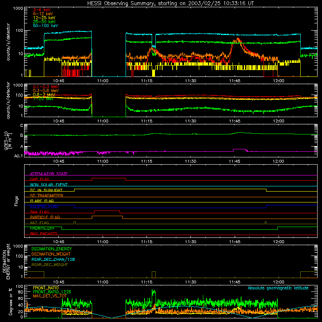Image resolution: width=322 pixels, height=322 pixels.
Task: Click the 12:00 tick label under flags plot
Action: click(279, 242)
